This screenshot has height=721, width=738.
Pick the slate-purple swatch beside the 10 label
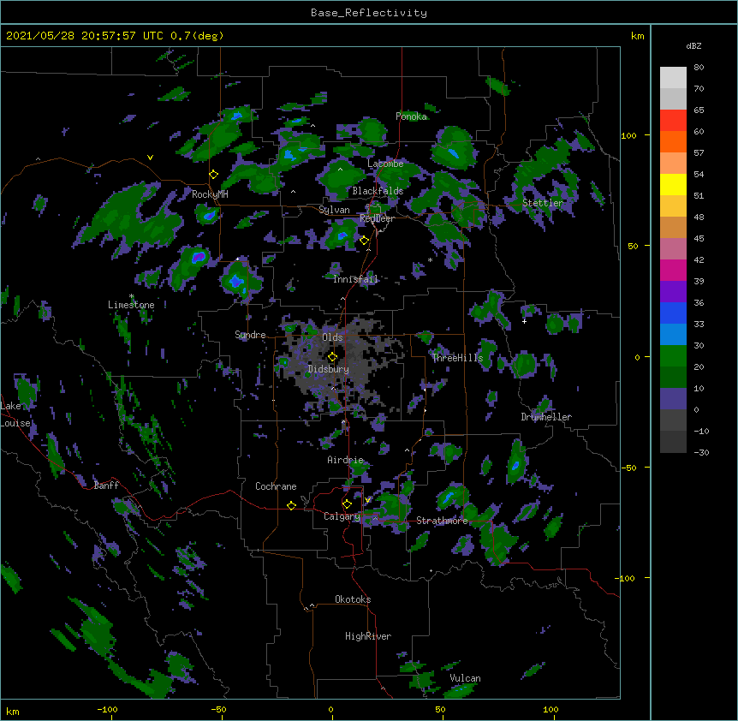point(673,399)
